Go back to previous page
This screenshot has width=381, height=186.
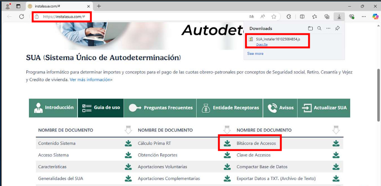tap(9, 17)
